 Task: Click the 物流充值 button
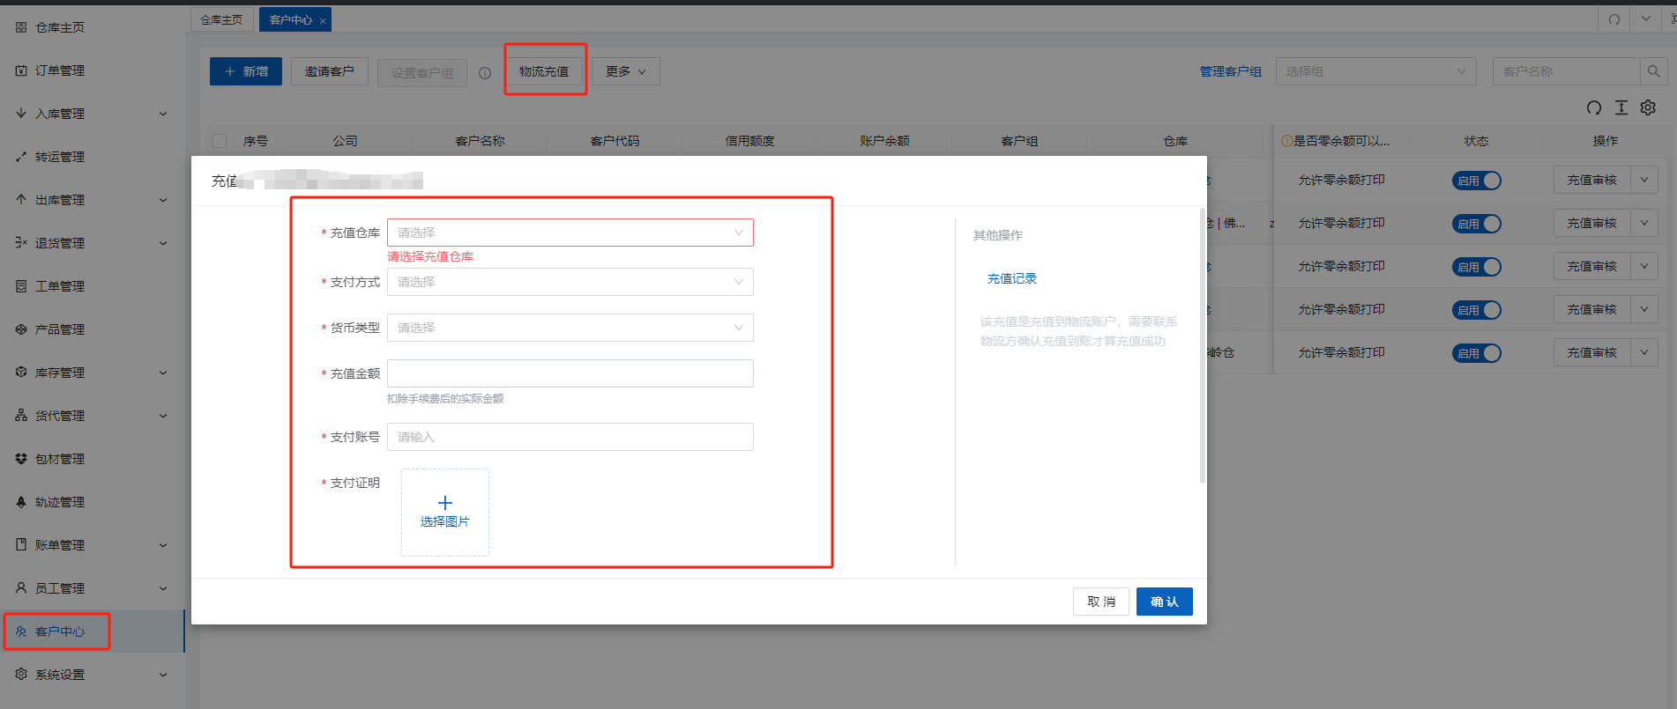point(544,71)
